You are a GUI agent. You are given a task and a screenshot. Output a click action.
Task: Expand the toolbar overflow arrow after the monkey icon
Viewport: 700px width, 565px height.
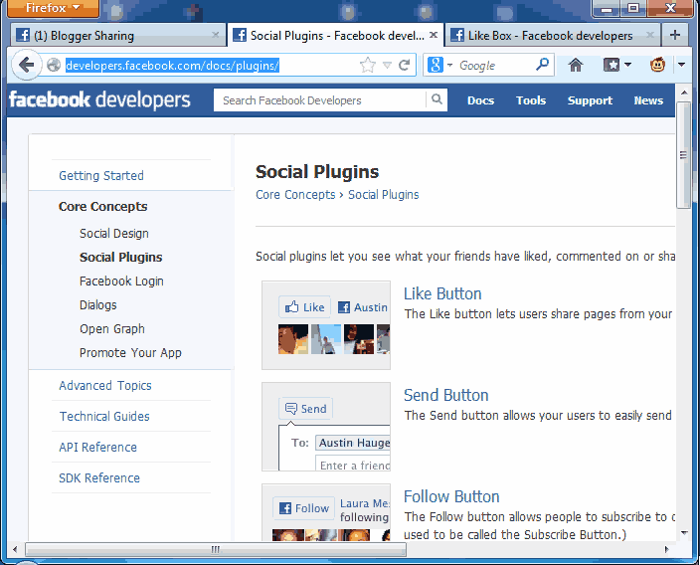pos(681,65)
